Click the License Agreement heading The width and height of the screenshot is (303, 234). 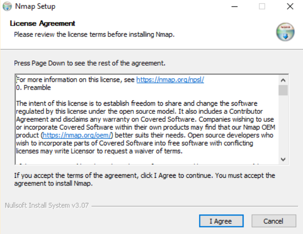(x=42, y=23)
